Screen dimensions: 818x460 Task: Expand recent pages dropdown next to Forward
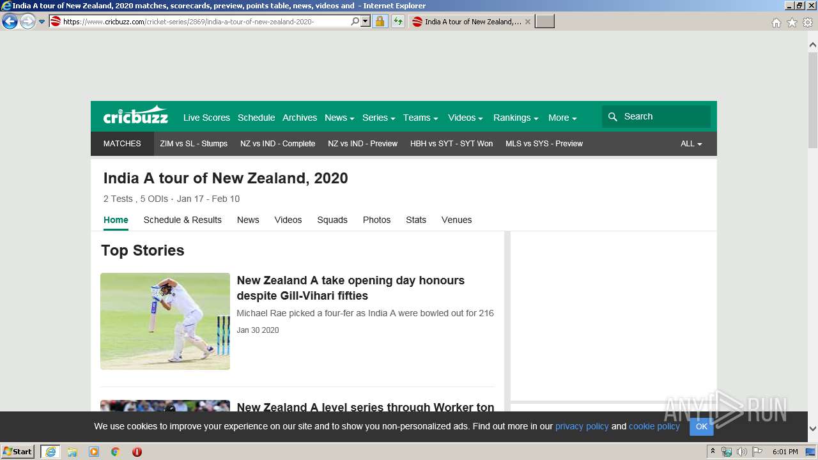tap(42, 22)
